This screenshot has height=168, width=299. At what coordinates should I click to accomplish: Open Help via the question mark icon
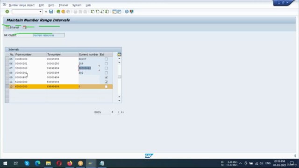[x=127, y=12]
